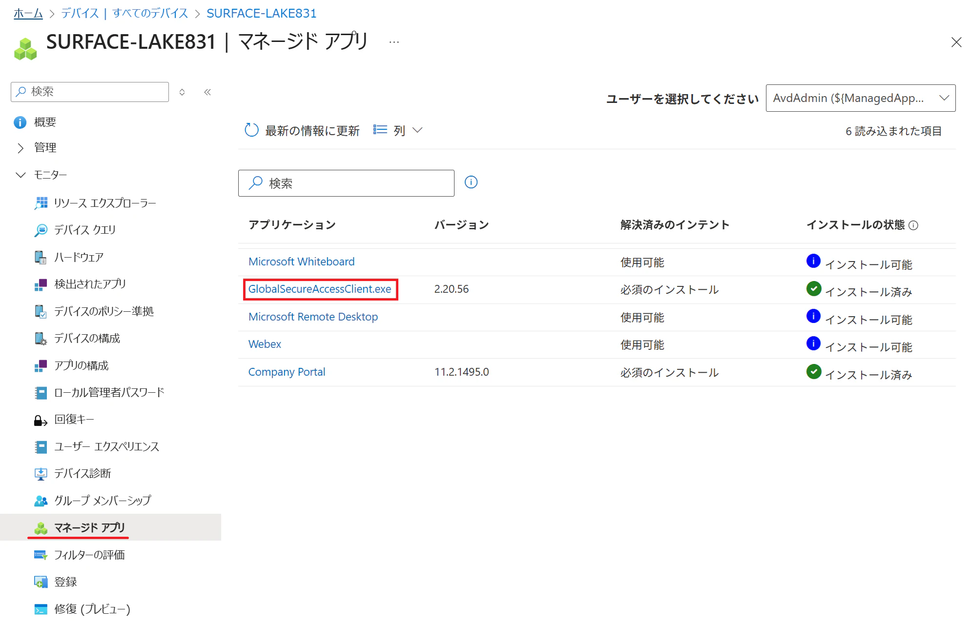The image size is (971, 625).
Task: Open the user selection dropdown AvdAdmin
Action: [860, 98]
